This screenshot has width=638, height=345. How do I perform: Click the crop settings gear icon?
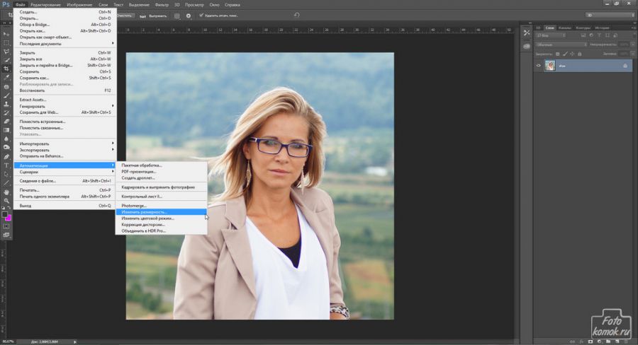188,15
